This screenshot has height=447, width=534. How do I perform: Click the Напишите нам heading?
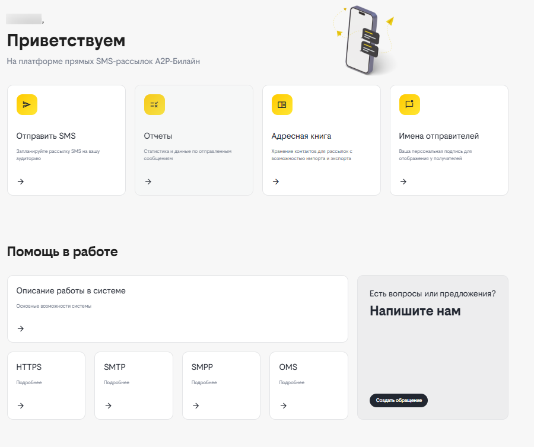[x=415, y=311]
